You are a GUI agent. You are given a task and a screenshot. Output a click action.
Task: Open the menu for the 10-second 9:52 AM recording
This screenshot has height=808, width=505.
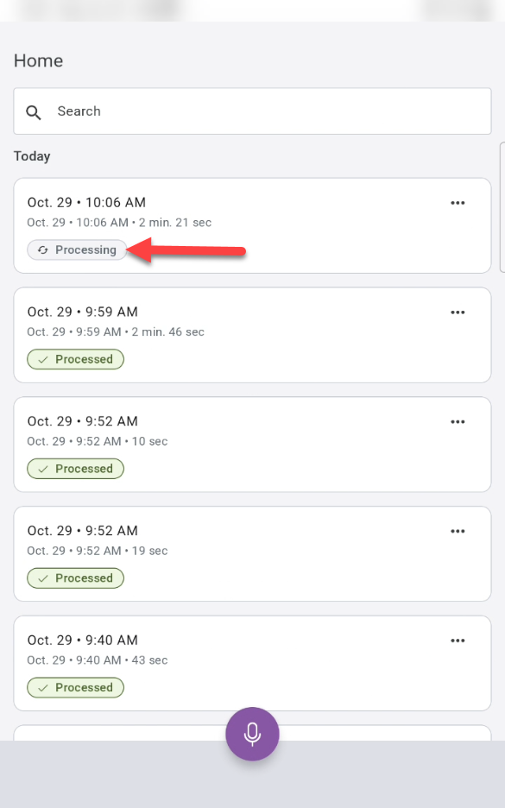[x=458, y=421]
